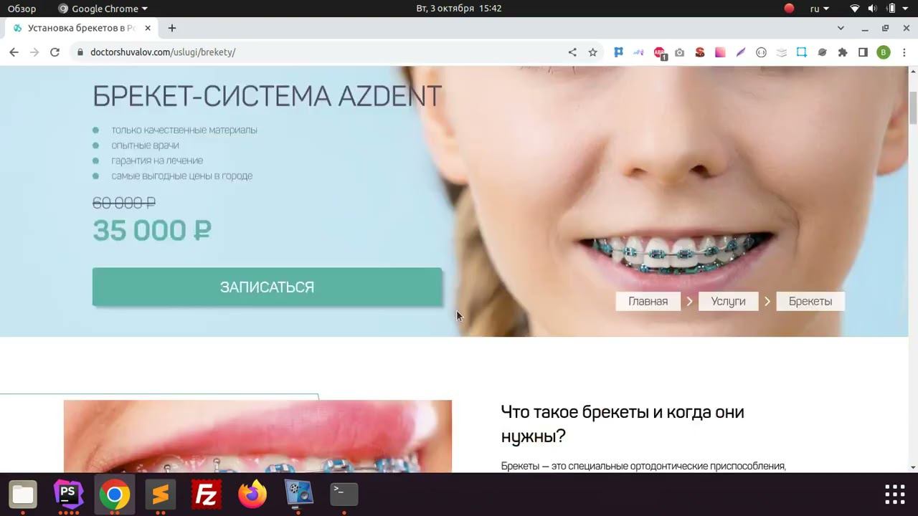The width and height of the screenshot is (918, 516).
Task: Go to Главная breadcrumb
Action: point(648,301)
